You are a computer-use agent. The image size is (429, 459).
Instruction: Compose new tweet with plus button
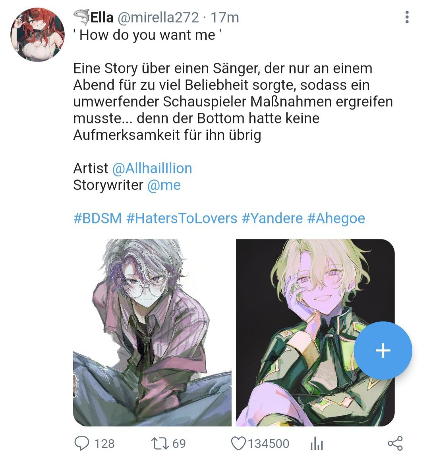tap(383, 350)
